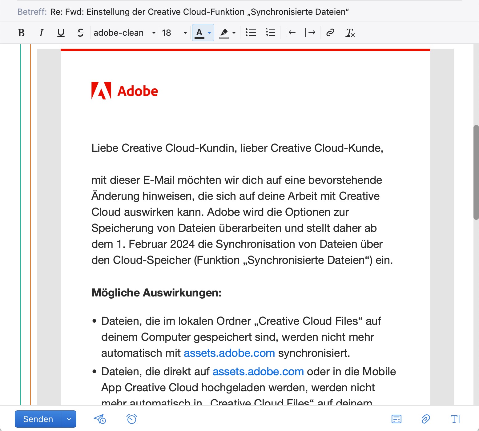Screen dimensions: 479x431
Task: Attach a file with paperclip icon
Action: (x=425, y=419)
